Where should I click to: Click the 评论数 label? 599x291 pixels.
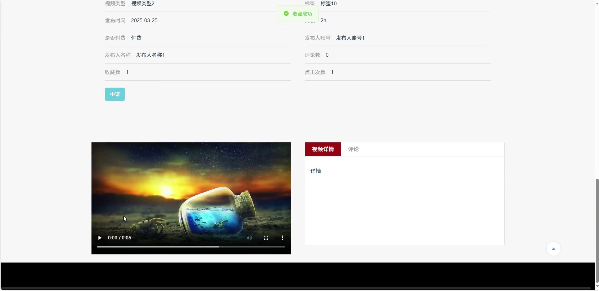click(x=313, y=55)
